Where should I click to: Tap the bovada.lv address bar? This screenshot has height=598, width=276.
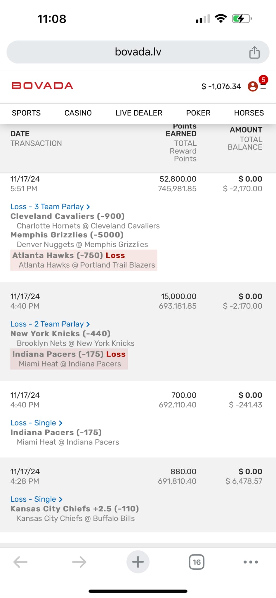coord(138,52)
